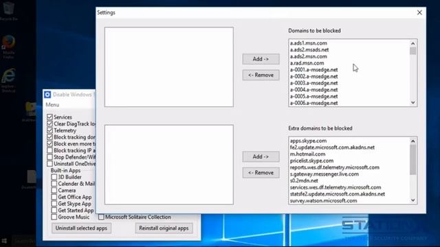Select the Camera app checkbox
Viewport: 440px width, 247px height.
click(x=54, y=191)
